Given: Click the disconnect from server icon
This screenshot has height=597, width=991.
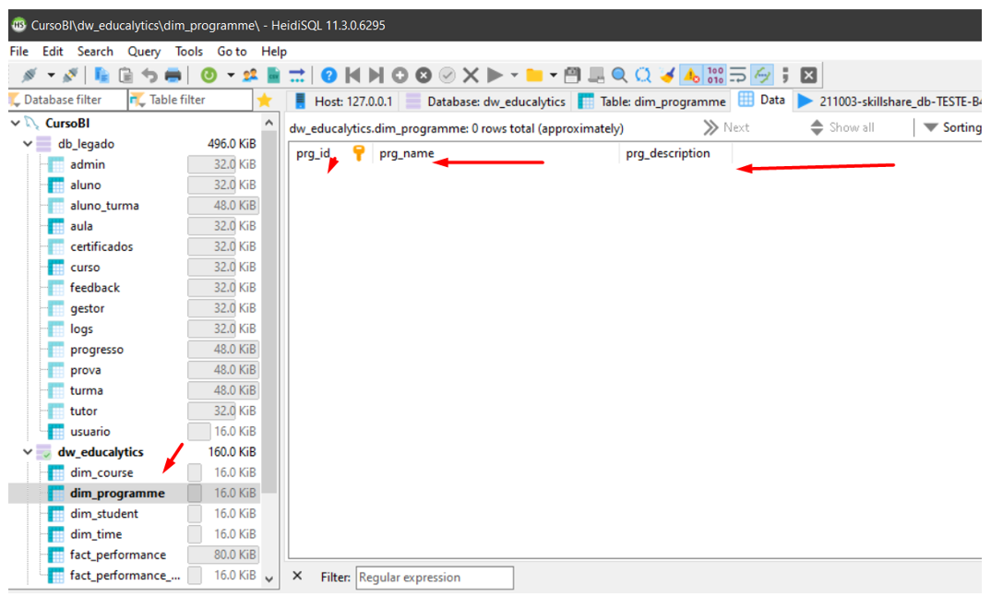Looking at the screenshot, I should click(70, 75).
